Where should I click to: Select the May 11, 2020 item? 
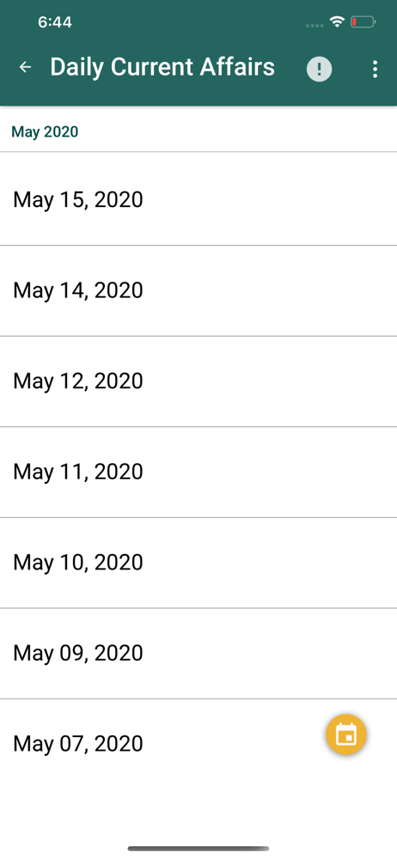tap(198, 472)
